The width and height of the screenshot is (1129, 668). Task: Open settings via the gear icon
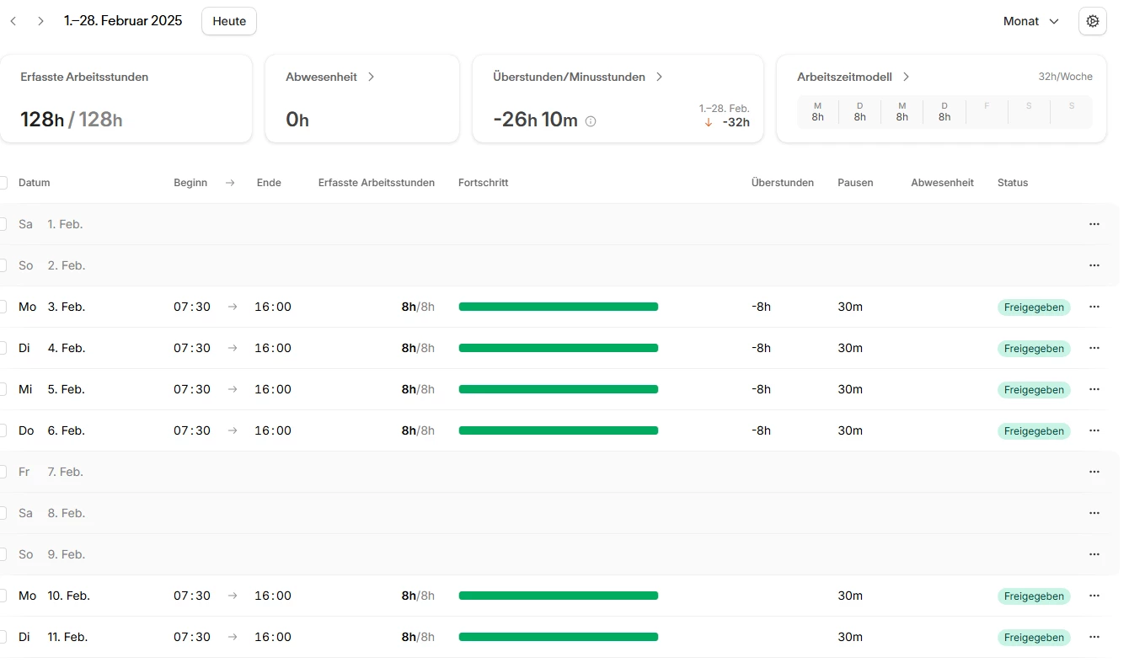pos(1093,21)
